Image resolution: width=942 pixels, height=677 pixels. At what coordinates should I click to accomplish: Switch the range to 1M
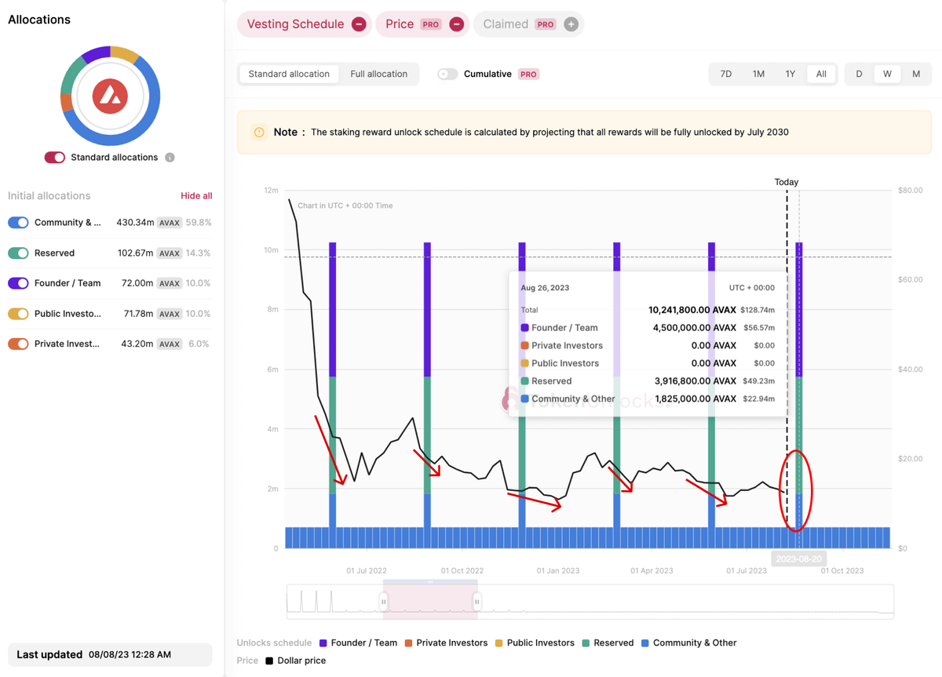(758, 75)
